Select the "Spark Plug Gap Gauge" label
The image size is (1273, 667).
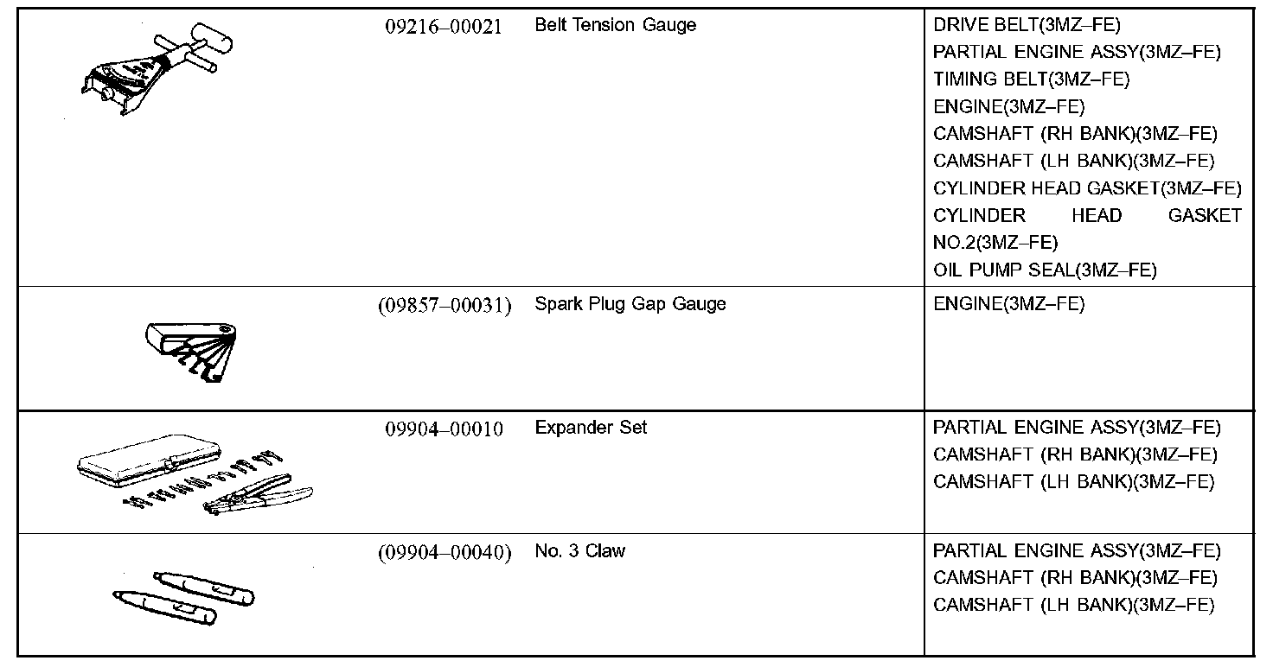[630, 304]
